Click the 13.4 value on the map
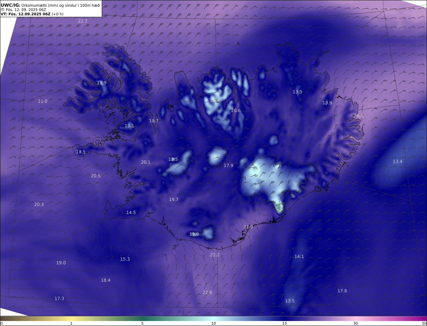The image size is (427, 326). tap(398, 161)
